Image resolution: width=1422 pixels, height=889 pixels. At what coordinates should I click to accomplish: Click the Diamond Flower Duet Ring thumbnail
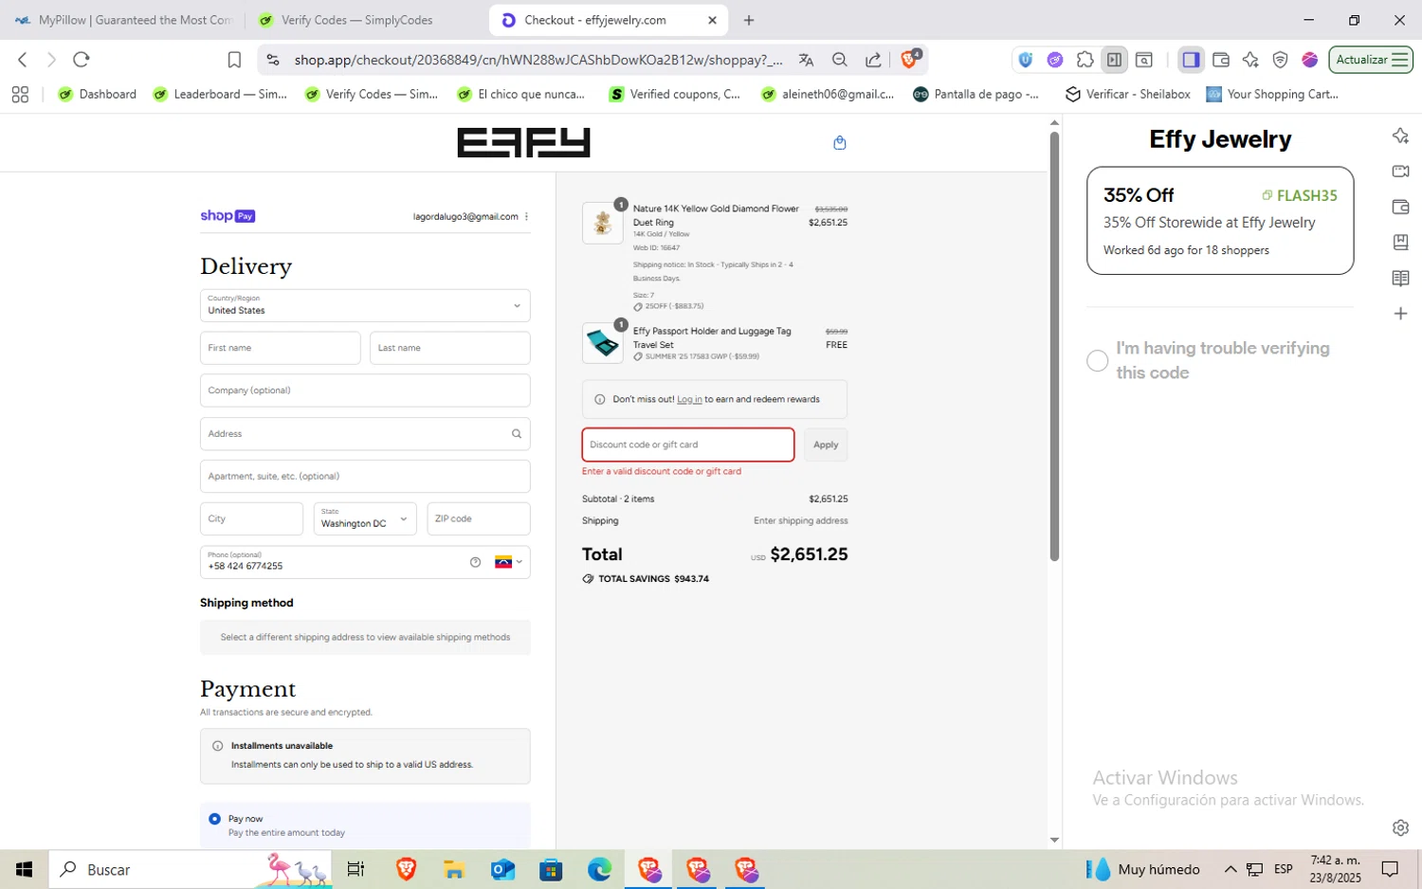tap(602, 223)
